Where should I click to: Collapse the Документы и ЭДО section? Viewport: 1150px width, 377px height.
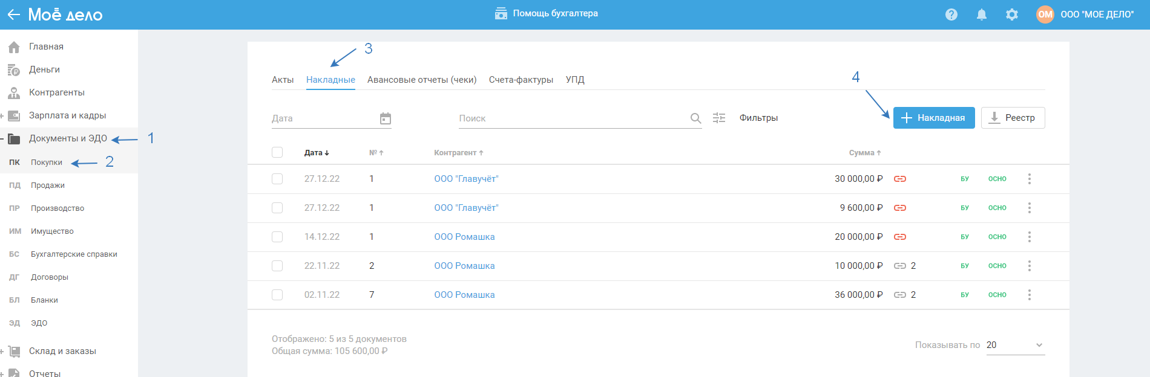click(x=2, y=139)
